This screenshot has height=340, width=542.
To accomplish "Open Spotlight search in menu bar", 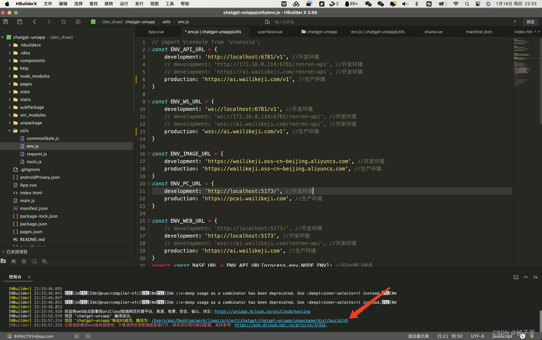I will click(x=467, y=4).
